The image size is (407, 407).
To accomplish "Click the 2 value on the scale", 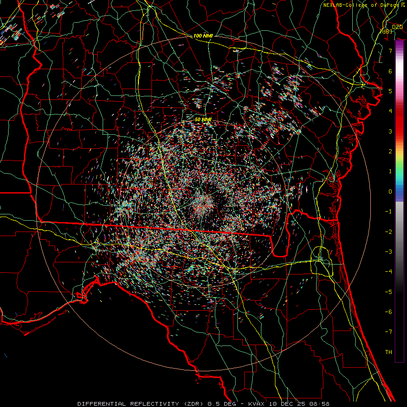I will point(390,151).
